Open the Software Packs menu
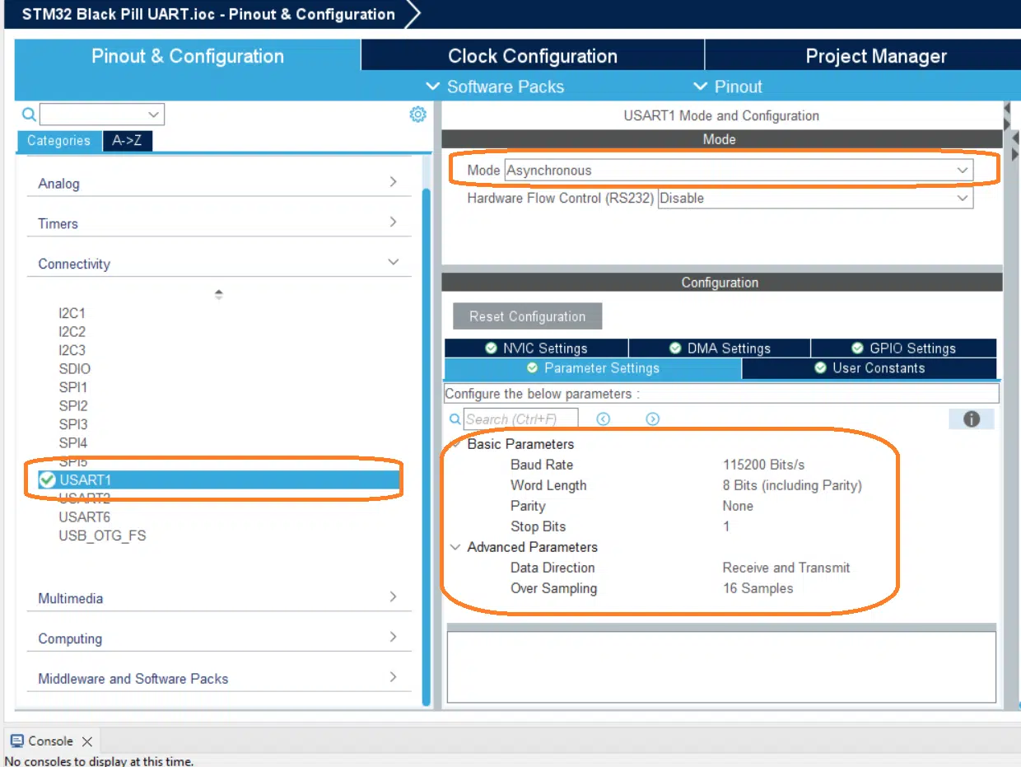This screenshot has height=767, width=1021. click(x=495, y=87)
